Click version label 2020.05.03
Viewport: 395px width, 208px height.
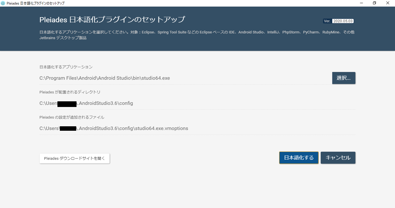pos(343,21)
